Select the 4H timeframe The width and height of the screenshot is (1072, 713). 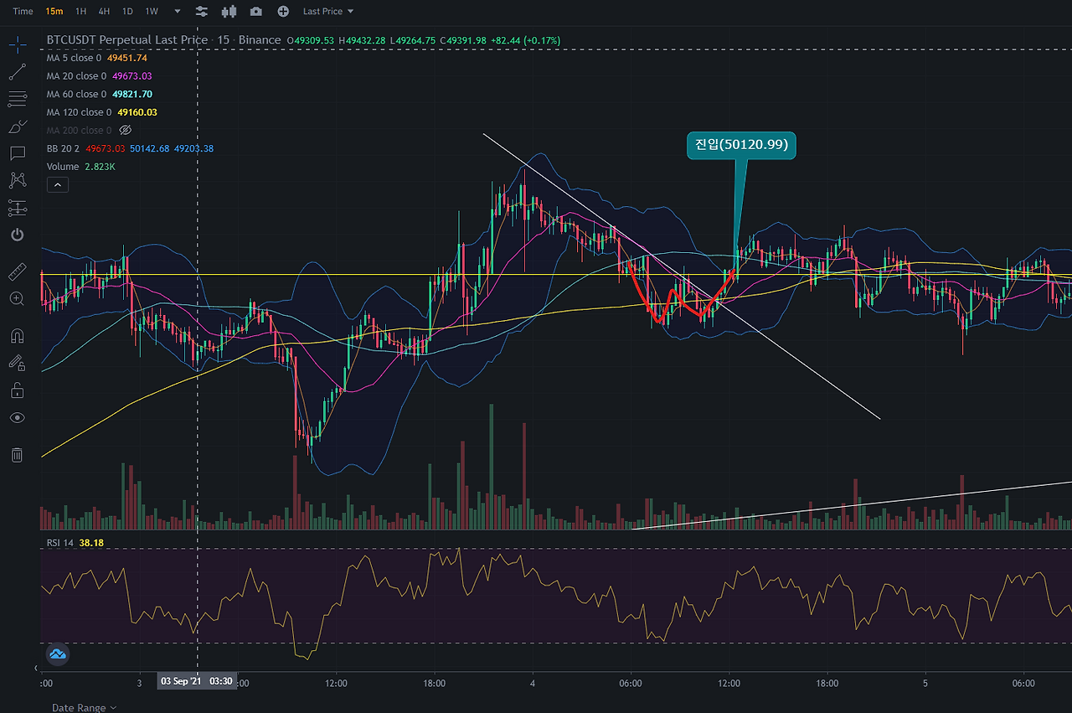[x=104, y=12]
